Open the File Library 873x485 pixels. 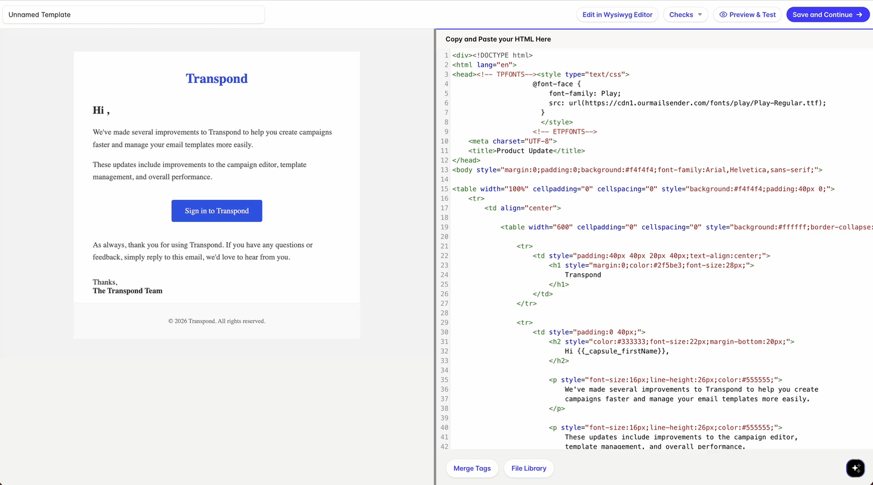click(529, 468)
